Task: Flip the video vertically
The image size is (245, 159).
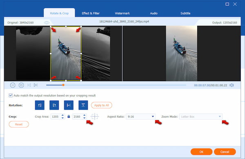Action: (83, 105)
